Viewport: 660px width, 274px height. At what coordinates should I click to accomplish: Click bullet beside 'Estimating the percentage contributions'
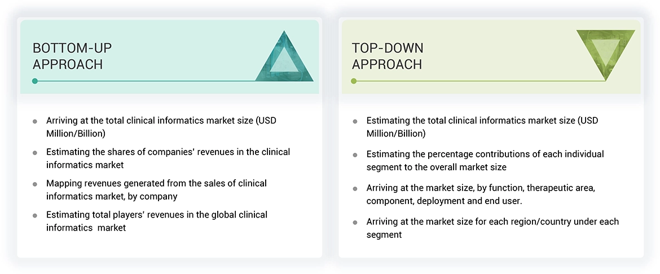point(355,155)
